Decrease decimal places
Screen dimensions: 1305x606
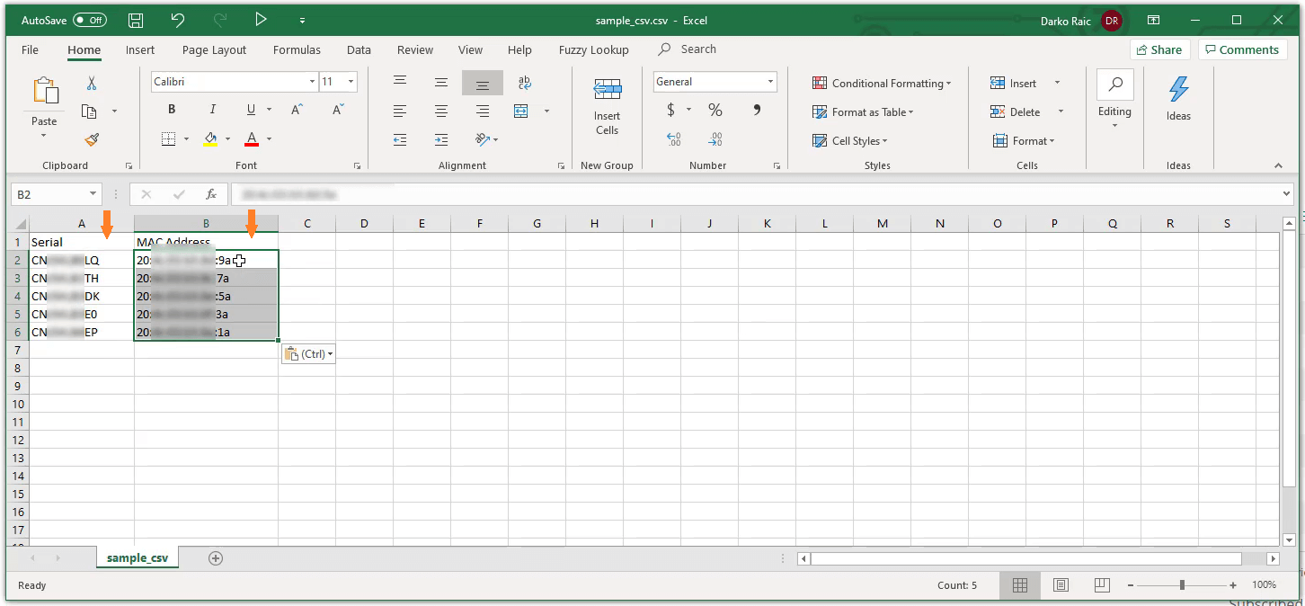pyautogui.click(x=715, y=139)
